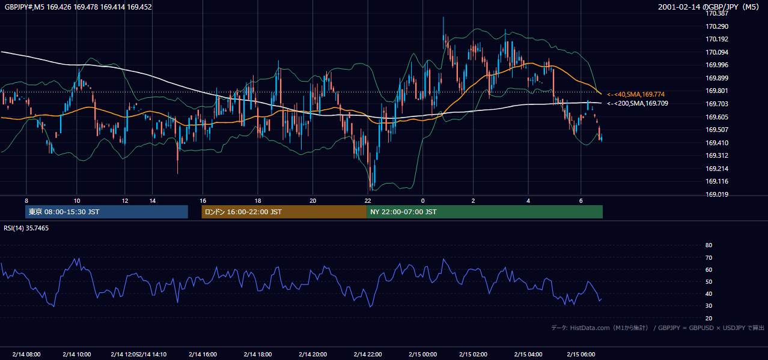Viewport: 768px width, 360px height.
Task: Click the 2/14 08:00 date label
Action: 26,354
